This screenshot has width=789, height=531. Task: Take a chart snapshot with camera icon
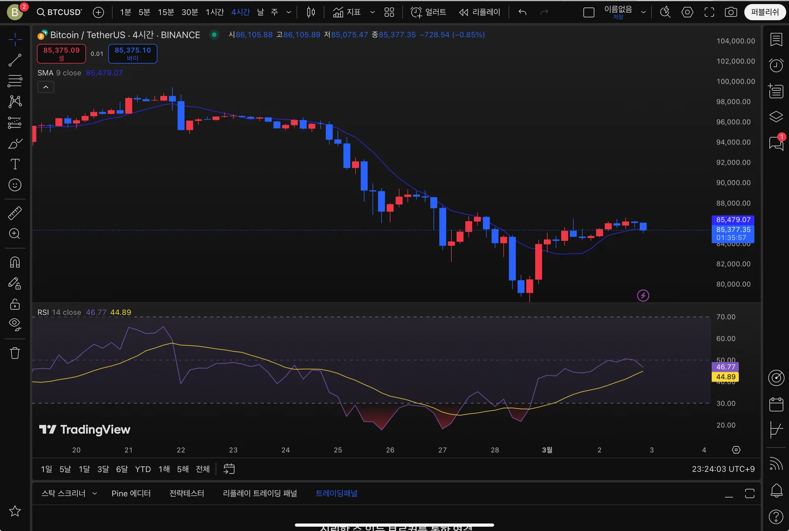[x=731, y=12]
